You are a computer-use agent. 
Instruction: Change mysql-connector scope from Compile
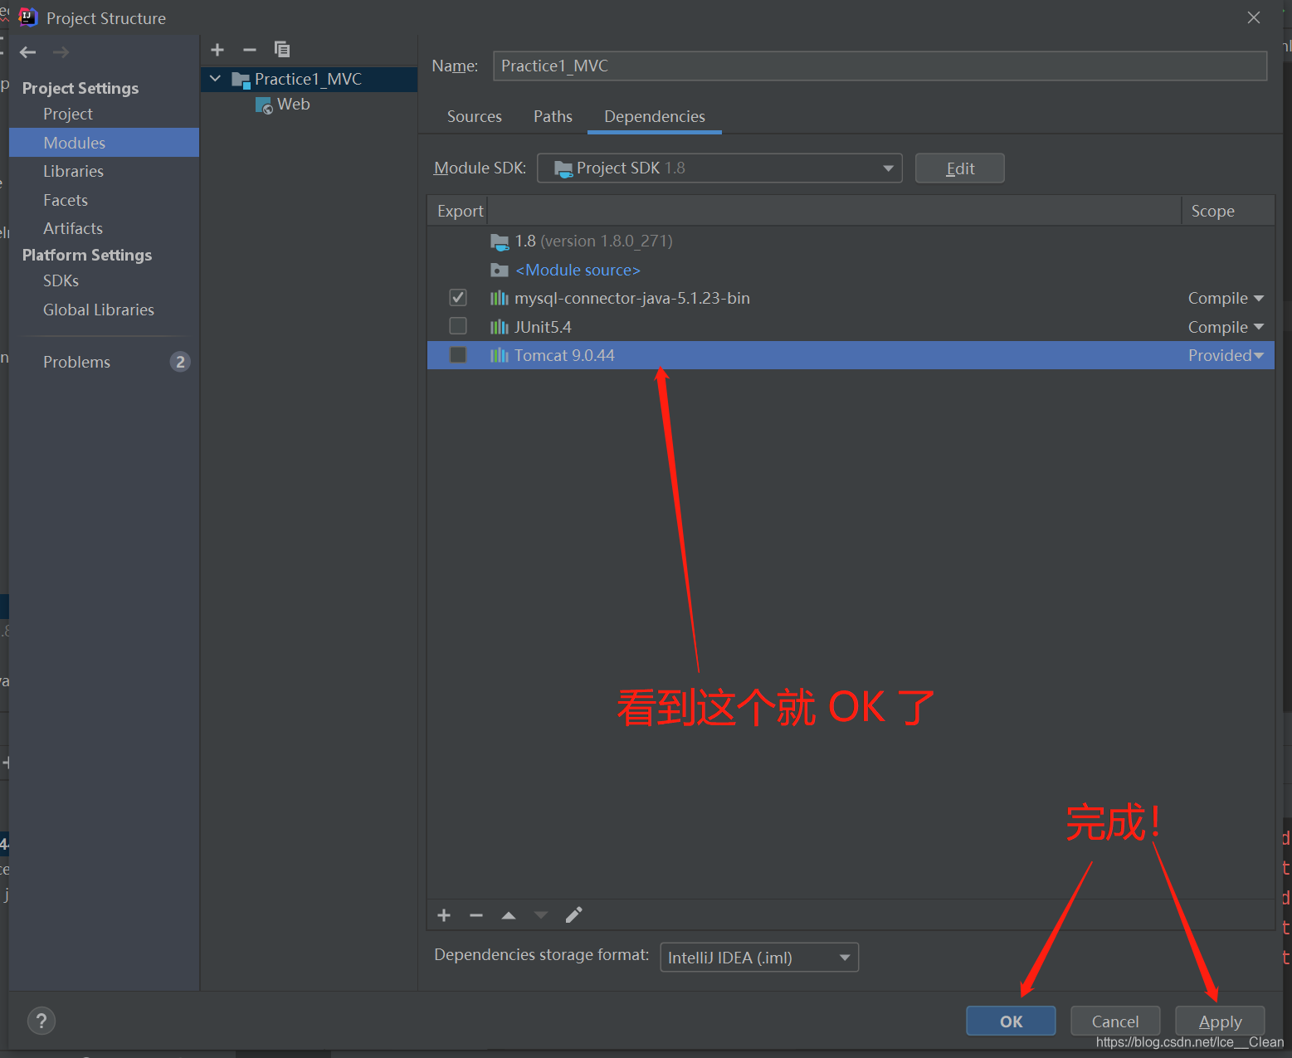point(1226,298)
